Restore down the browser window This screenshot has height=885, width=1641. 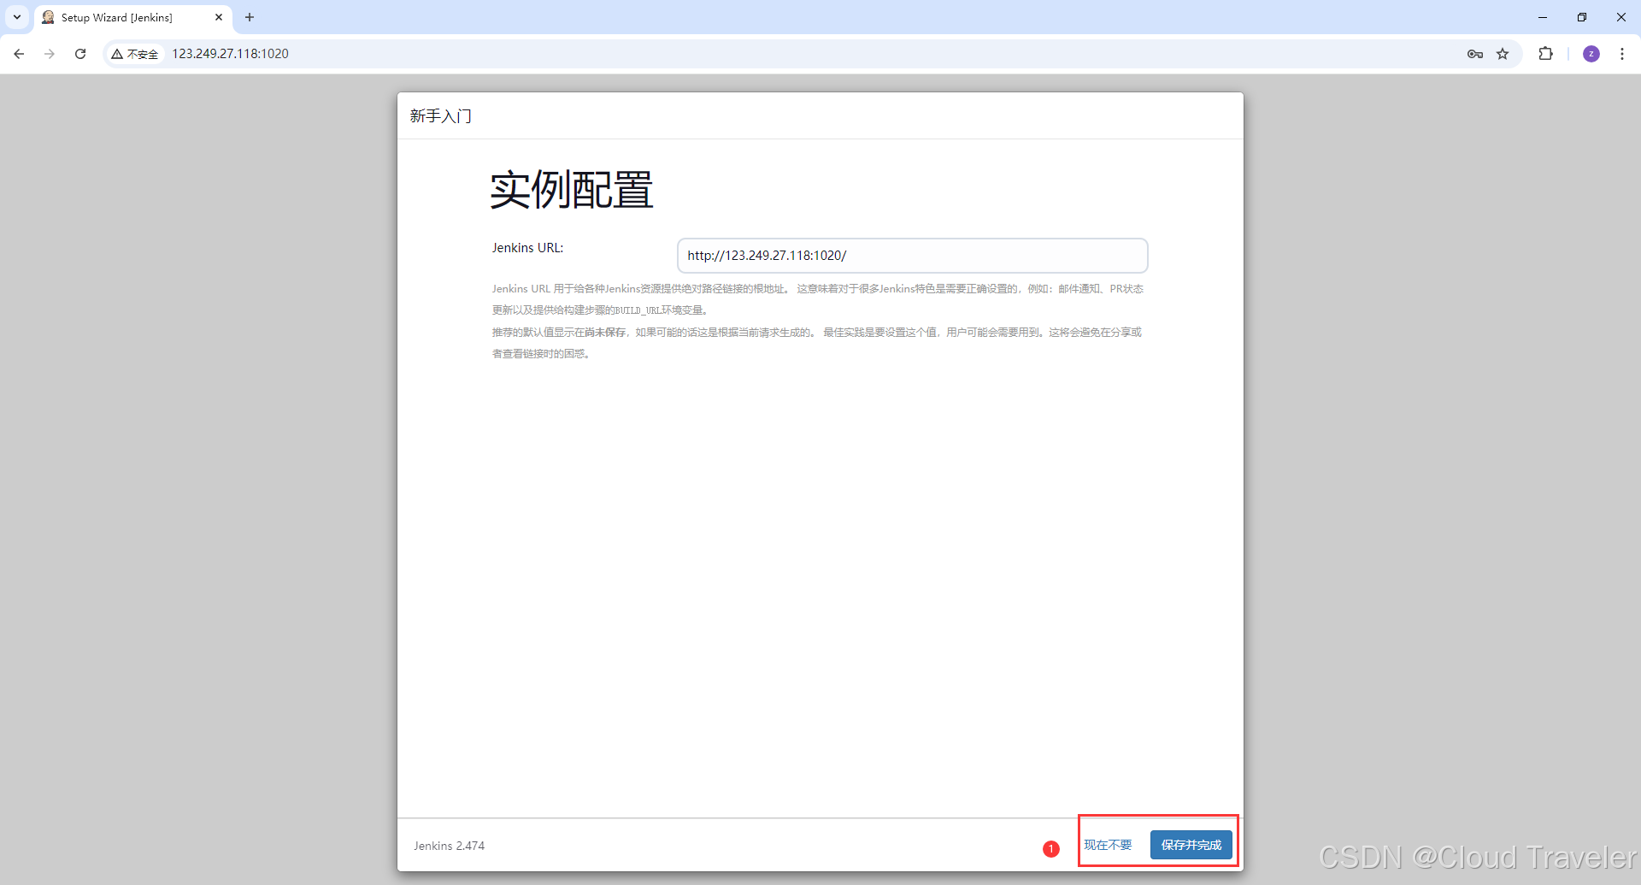(1582, 17)
